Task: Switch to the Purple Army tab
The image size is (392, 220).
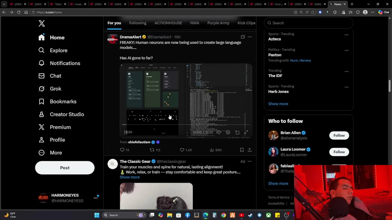Action: point(218,23)
